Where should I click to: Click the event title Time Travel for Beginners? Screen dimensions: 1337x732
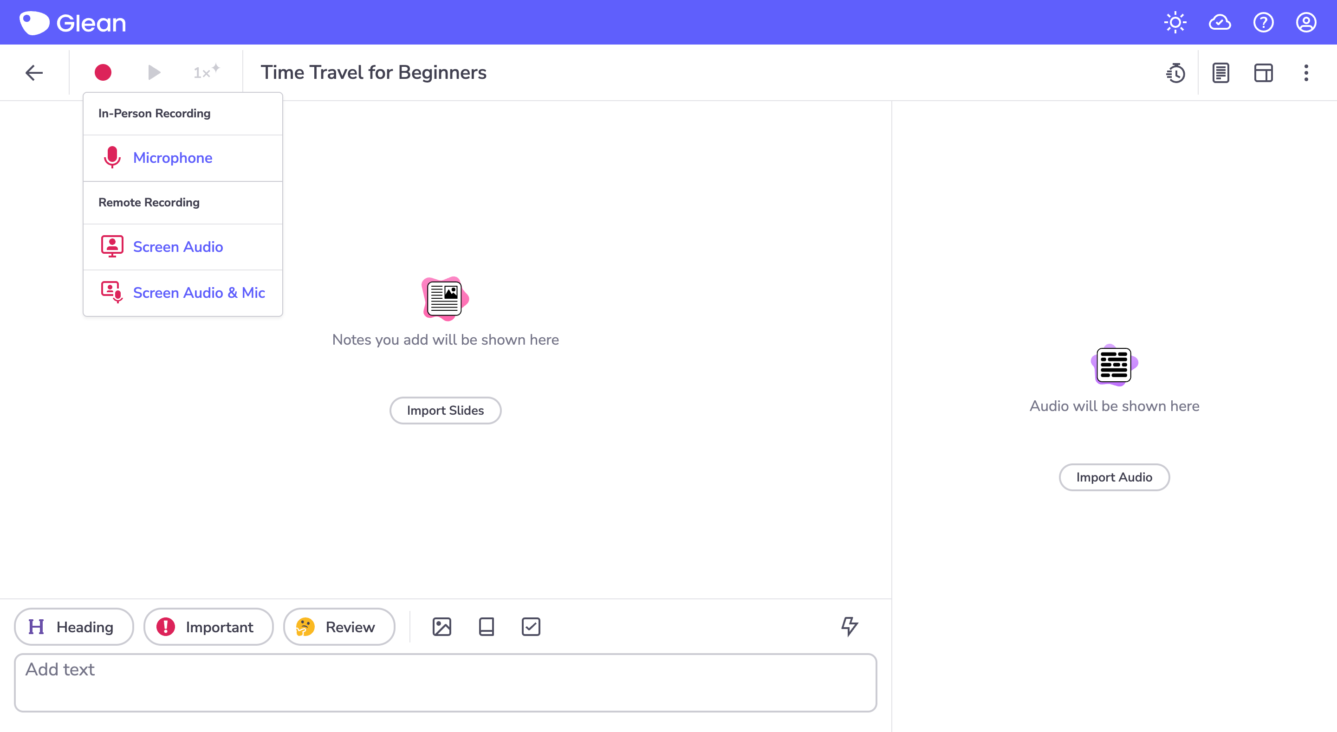(373, 72)
